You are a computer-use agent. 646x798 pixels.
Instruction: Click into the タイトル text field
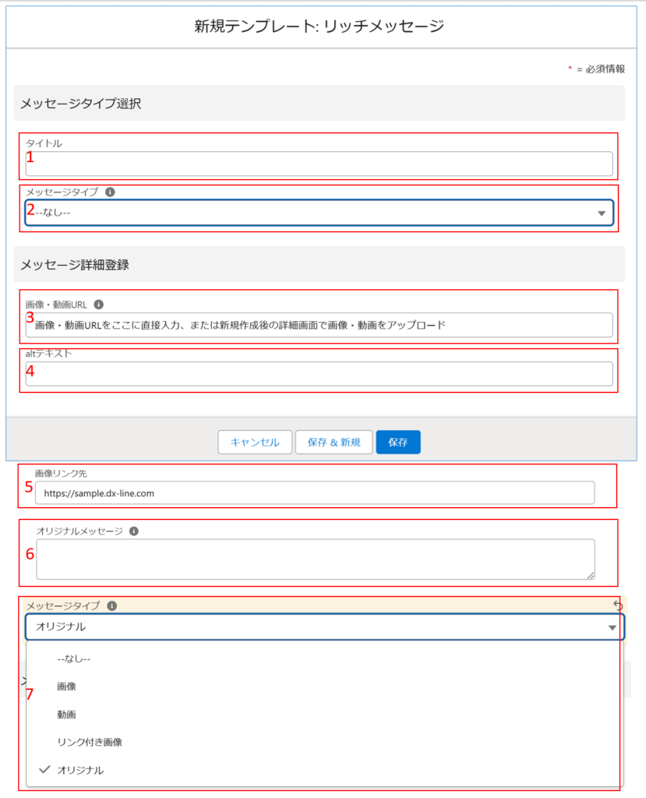point(319,164)
